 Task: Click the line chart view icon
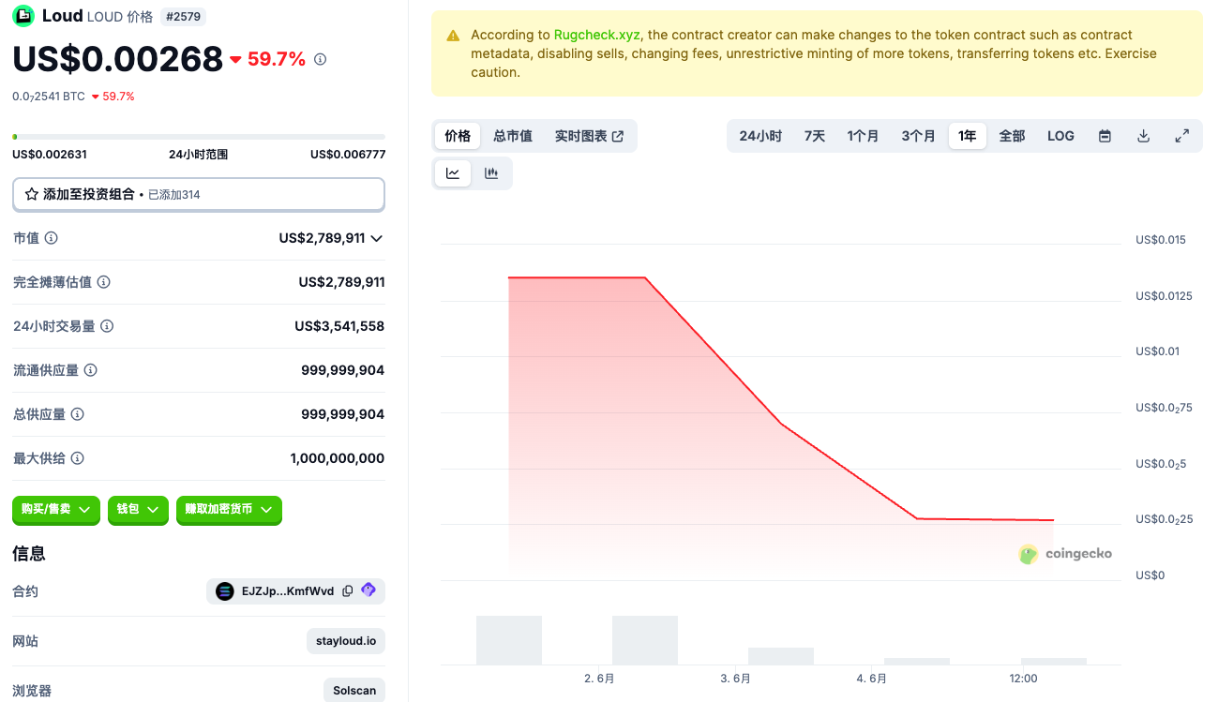point(453,173)
